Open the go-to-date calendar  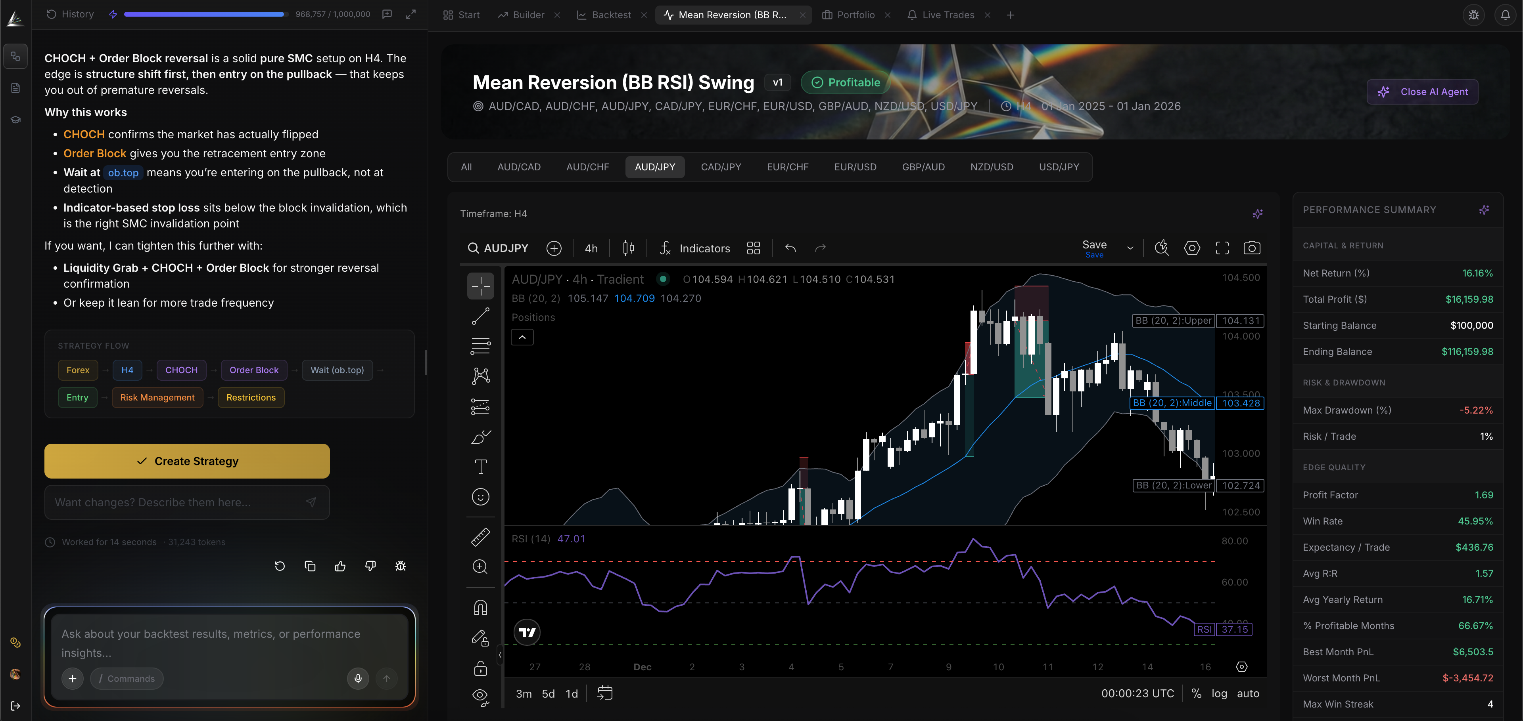click(605, 693)
